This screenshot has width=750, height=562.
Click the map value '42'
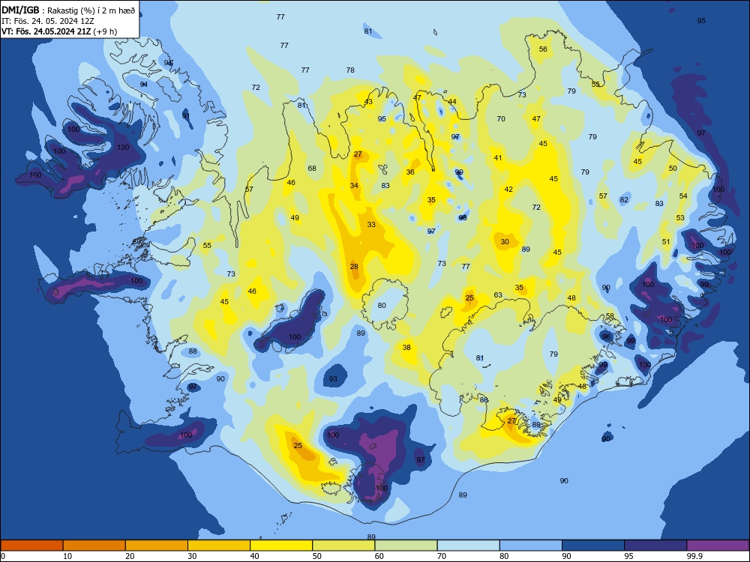(x=508, y=190)
